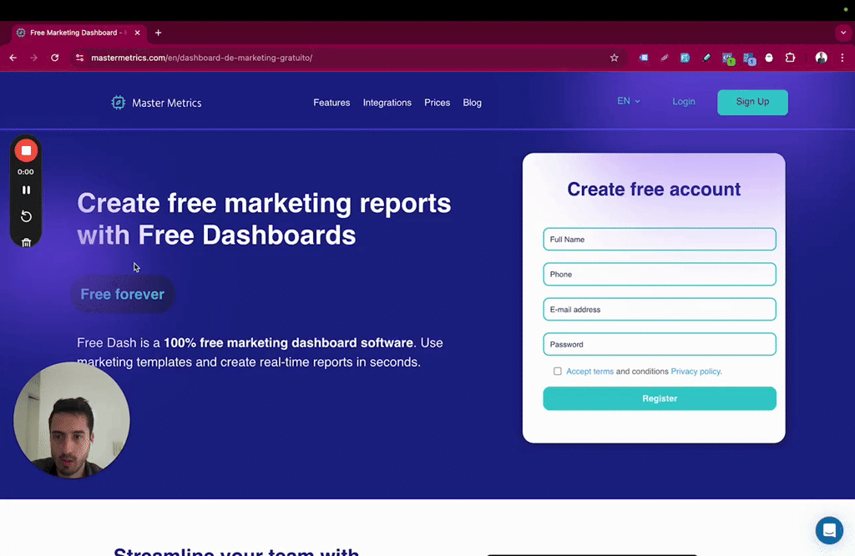Click the Sign Up button

tap(751, 101)
